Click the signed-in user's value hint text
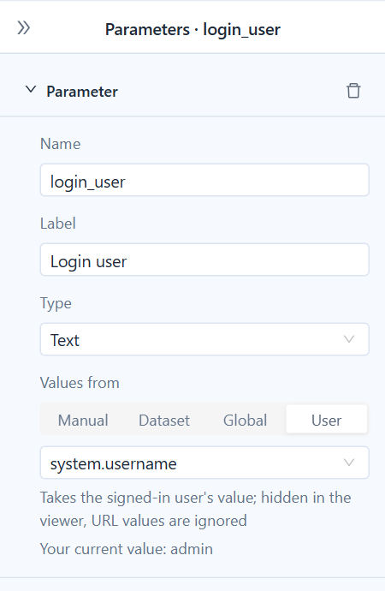Screen dimensions: 385x591 tap(195, 509)
